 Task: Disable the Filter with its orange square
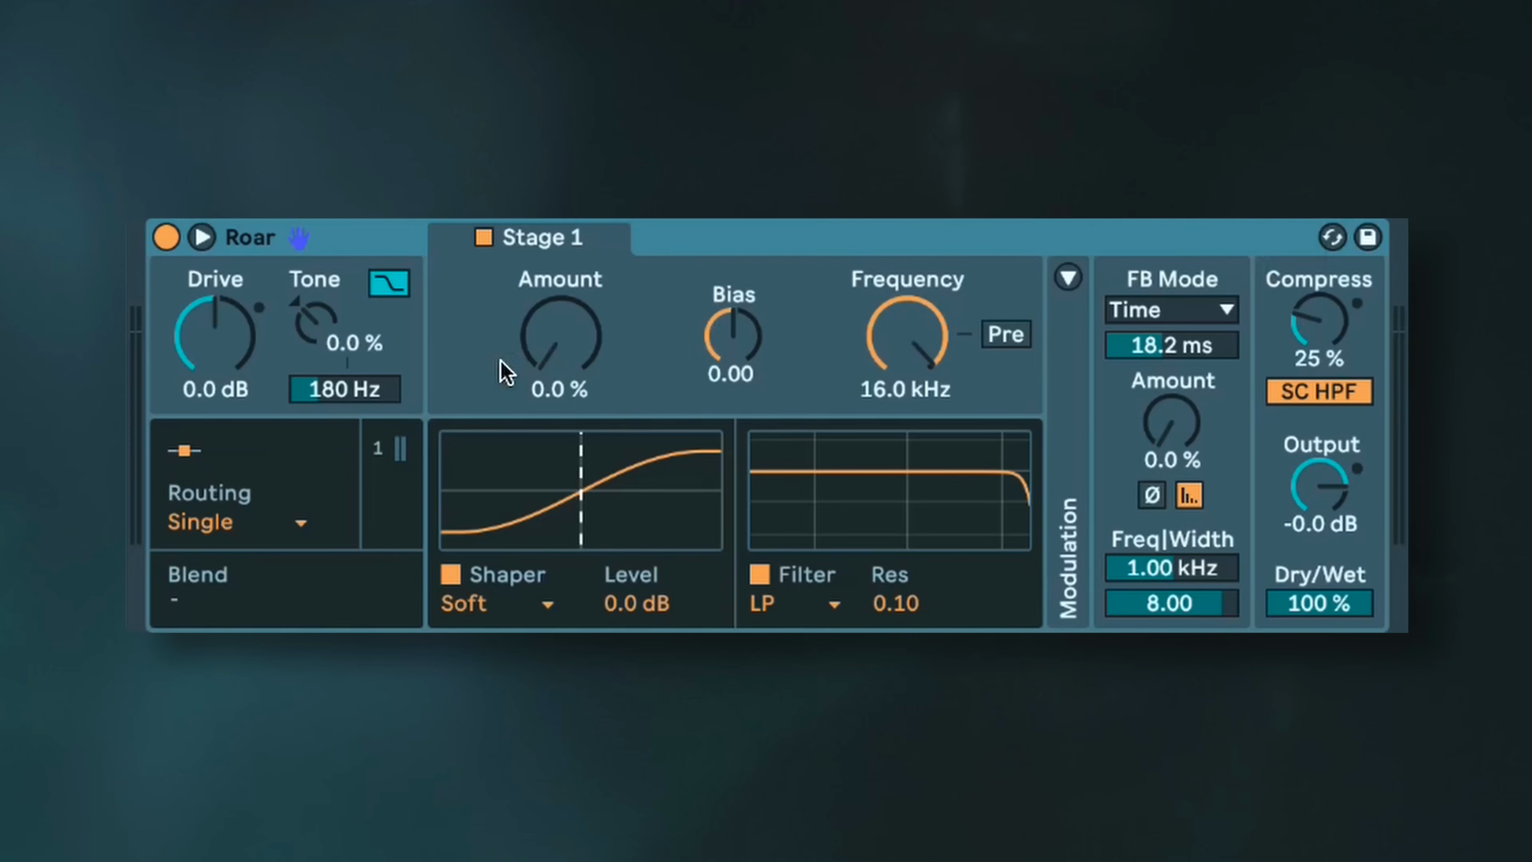click(x=760, y=575)
